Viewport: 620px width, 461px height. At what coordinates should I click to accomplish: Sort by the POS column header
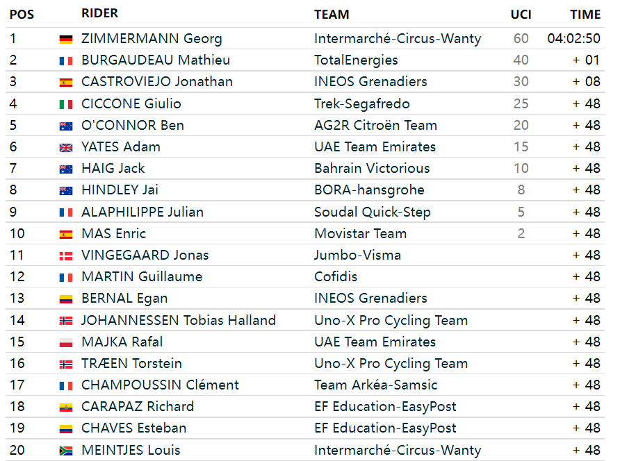22,15
